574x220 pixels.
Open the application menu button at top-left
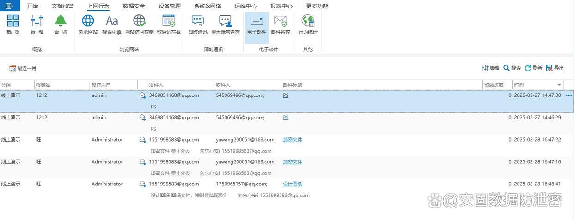tap(10, 6)
